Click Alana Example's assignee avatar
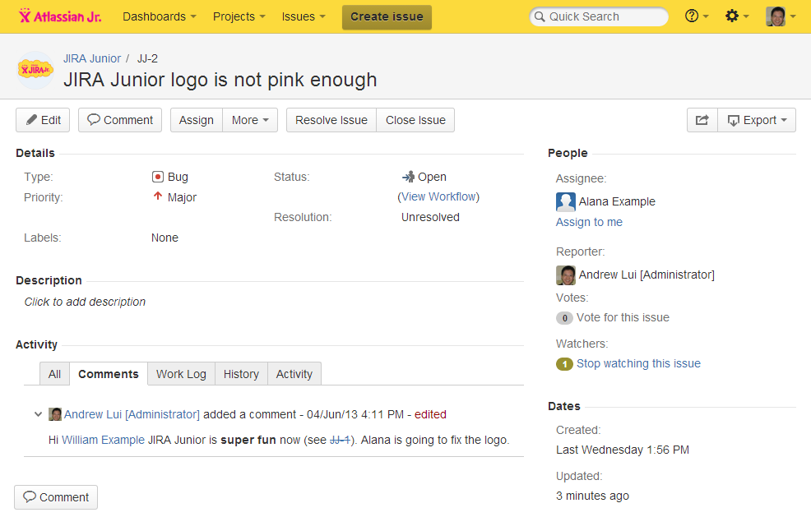Viewport: 811px width, 517px height. tap(566, 201)
